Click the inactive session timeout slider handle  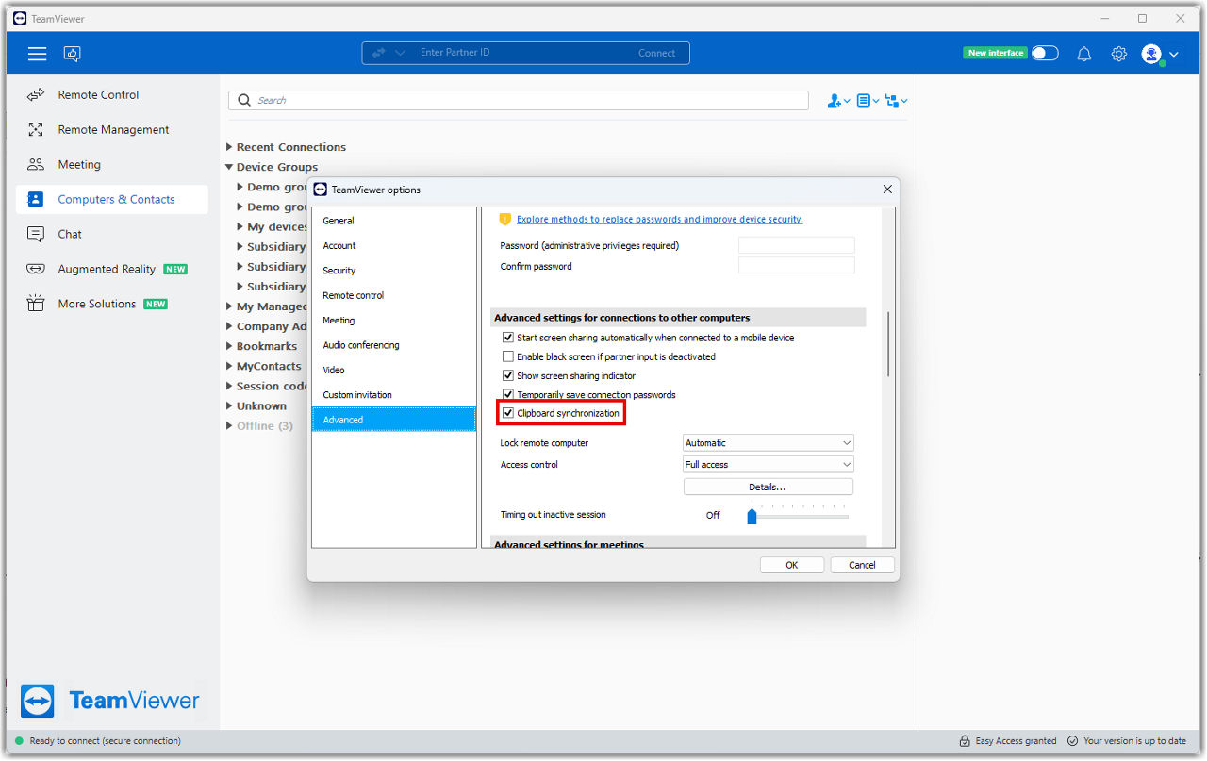752,516
